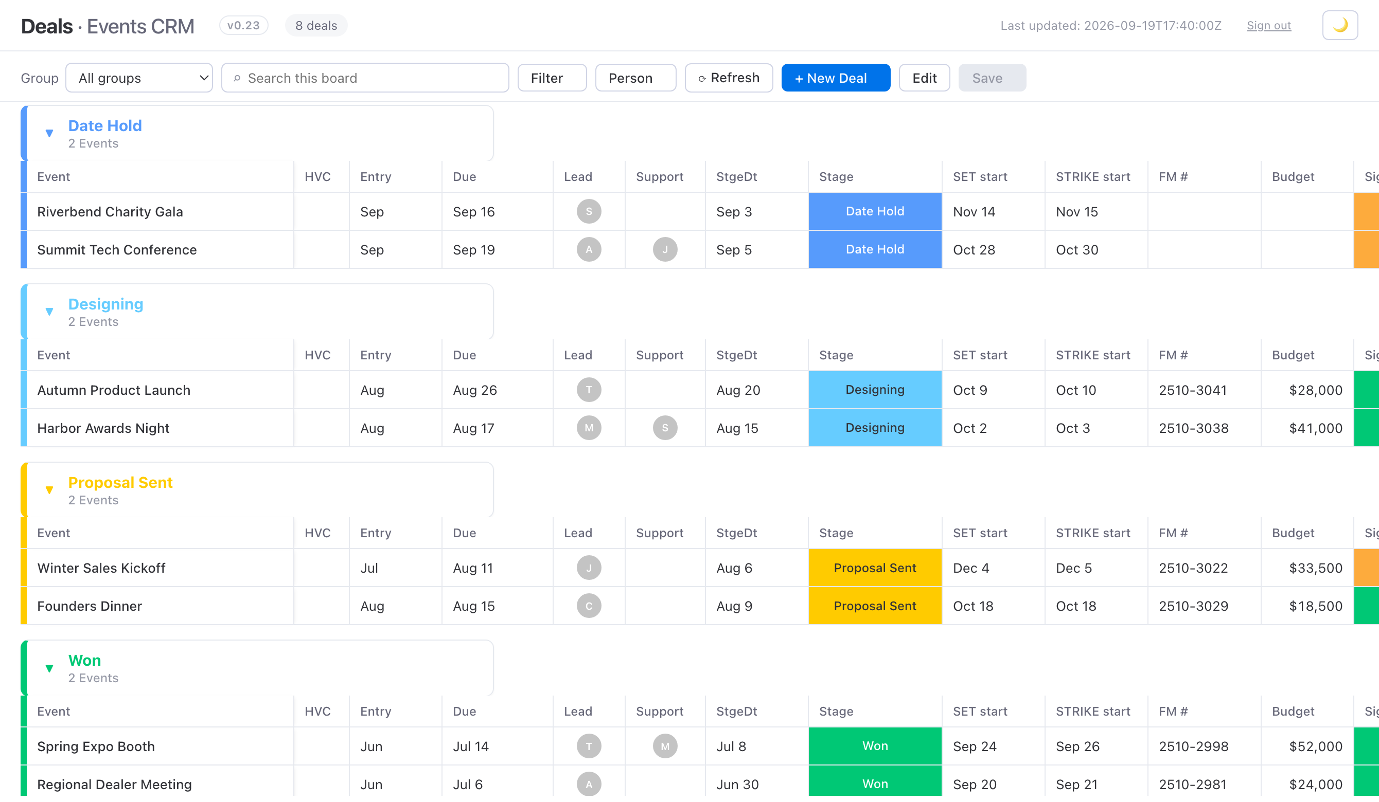Select the Regional Dealer Meeting event name
The image size is (1379, 802).
pos(114,785)
